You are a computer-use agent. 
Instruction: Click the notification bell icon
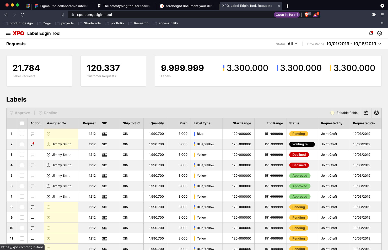(371, 33)
